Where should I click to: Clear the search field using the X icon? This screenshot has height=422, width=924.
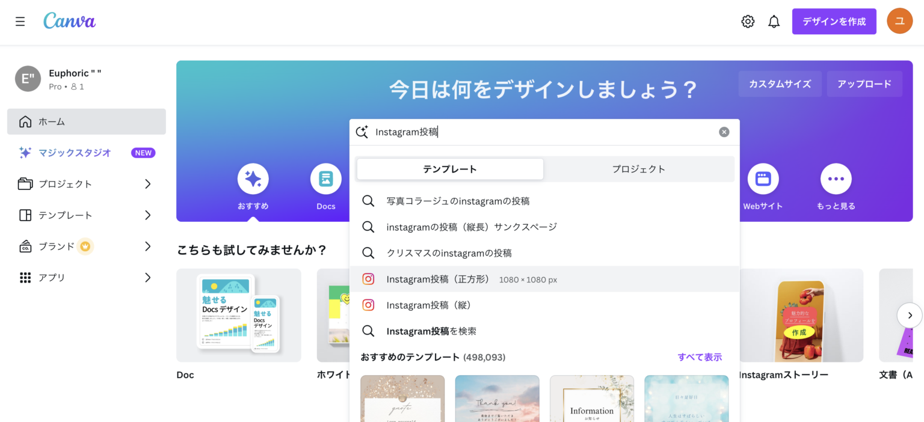pyautogui.click(x=724, y=132)
